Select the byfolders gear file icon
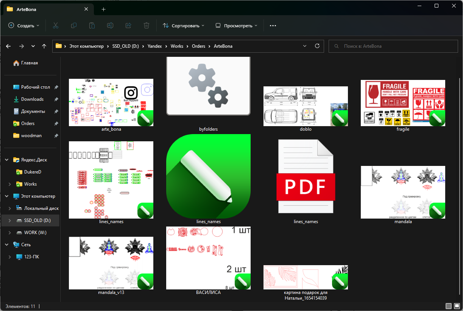 click(x=208, y=86)
